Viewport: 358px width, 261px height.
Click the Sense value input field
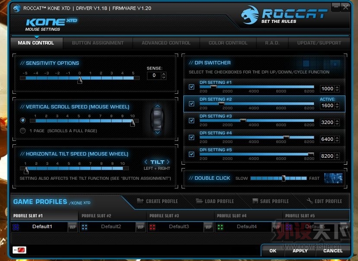point(154,76)
